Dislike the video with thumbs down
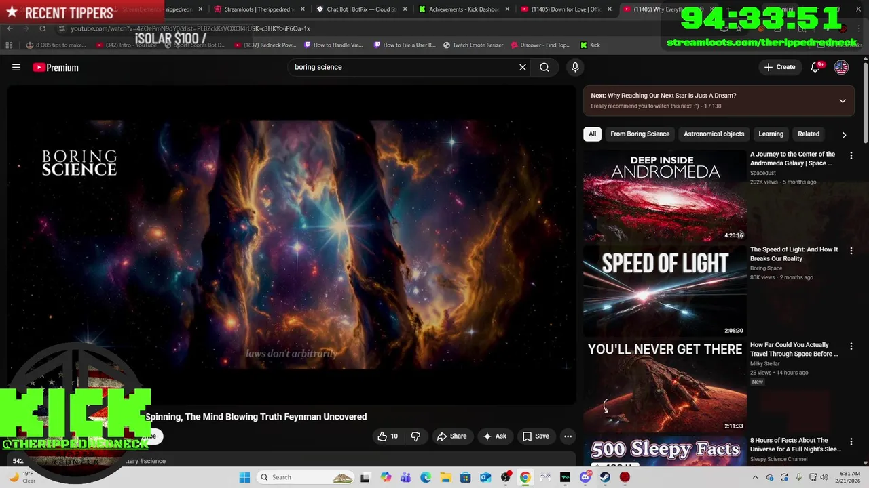This screenshot has width=869, height=488. click(x=415, y=436)
